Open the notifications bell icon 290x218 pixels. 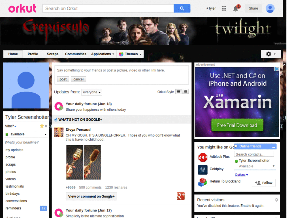[x=236, y=9]
